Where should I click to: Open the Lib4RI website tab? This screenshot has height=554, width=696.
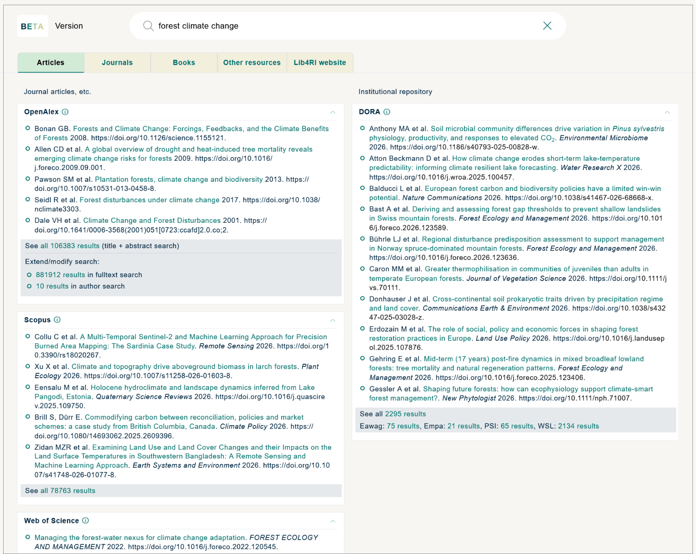coord(320,62)
